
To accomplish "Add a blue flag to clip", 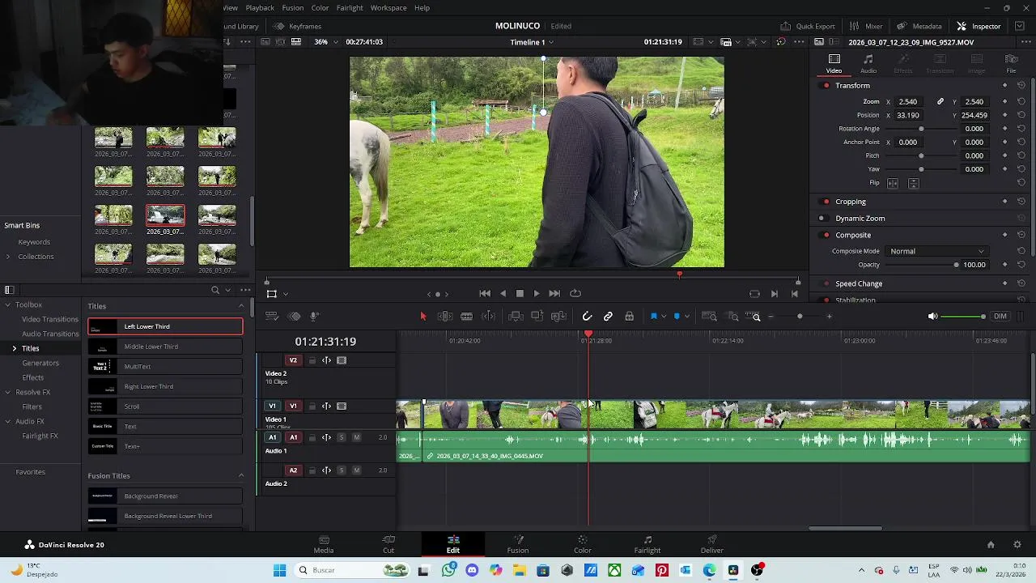I will click(x=653, y=317).
